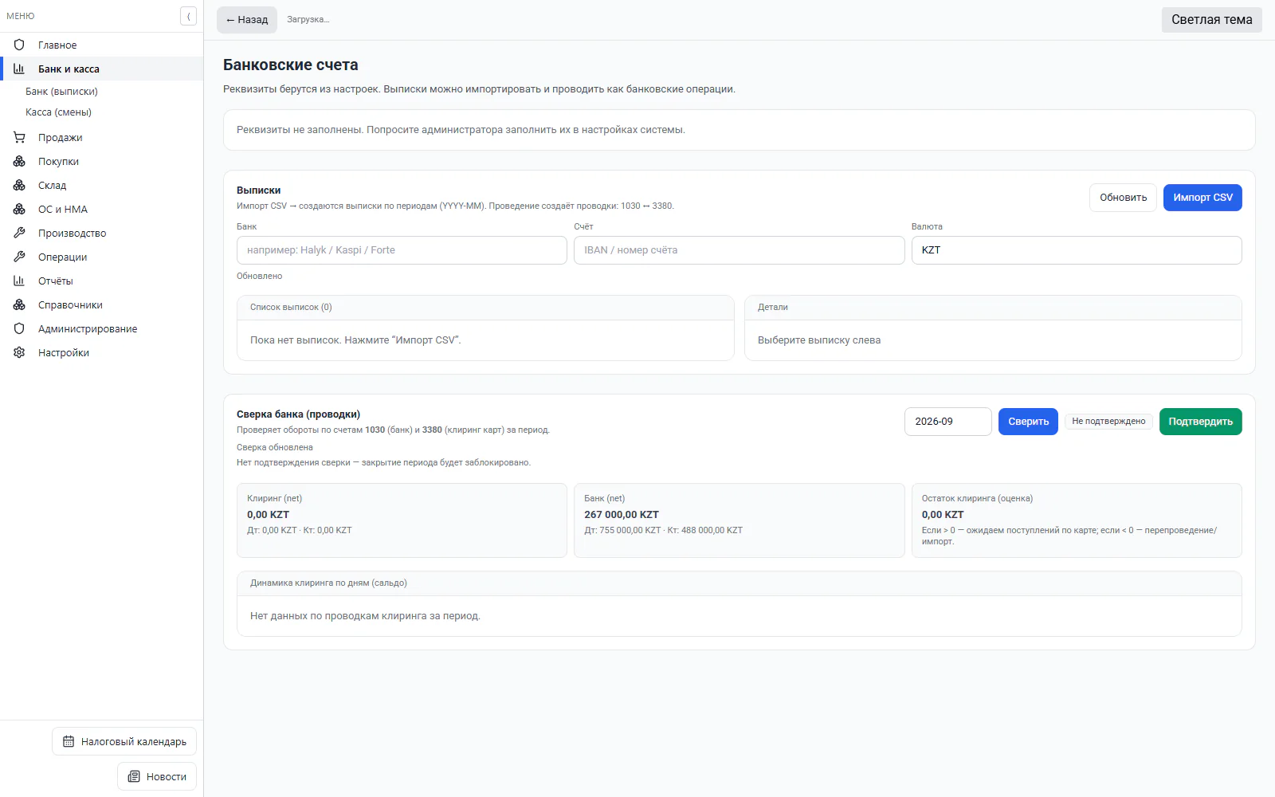Click the 267 000,00 KZT bank value
This screenshot has height=797, width=1275.
pyautogui.click(x=622, y=515)
